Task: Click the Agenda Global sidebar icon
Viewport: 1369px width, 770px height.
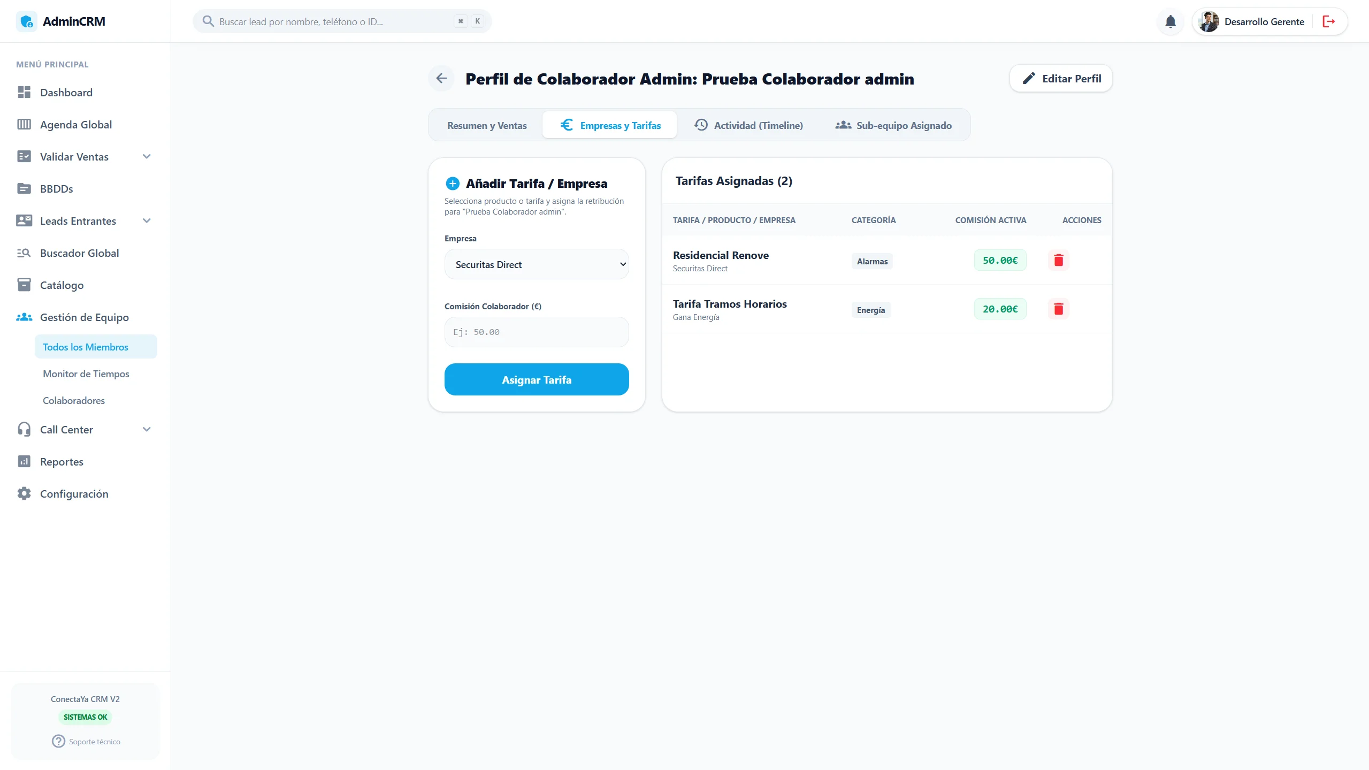Action: click(24, 124)
